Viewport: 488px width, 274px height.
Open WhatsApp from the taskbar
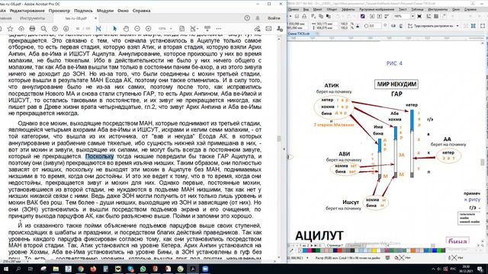pos(143,269)
